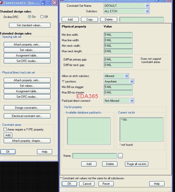Click Attach property, shapes button
Viewport: 175px width, 192px height.
click(x=27, y=141)
